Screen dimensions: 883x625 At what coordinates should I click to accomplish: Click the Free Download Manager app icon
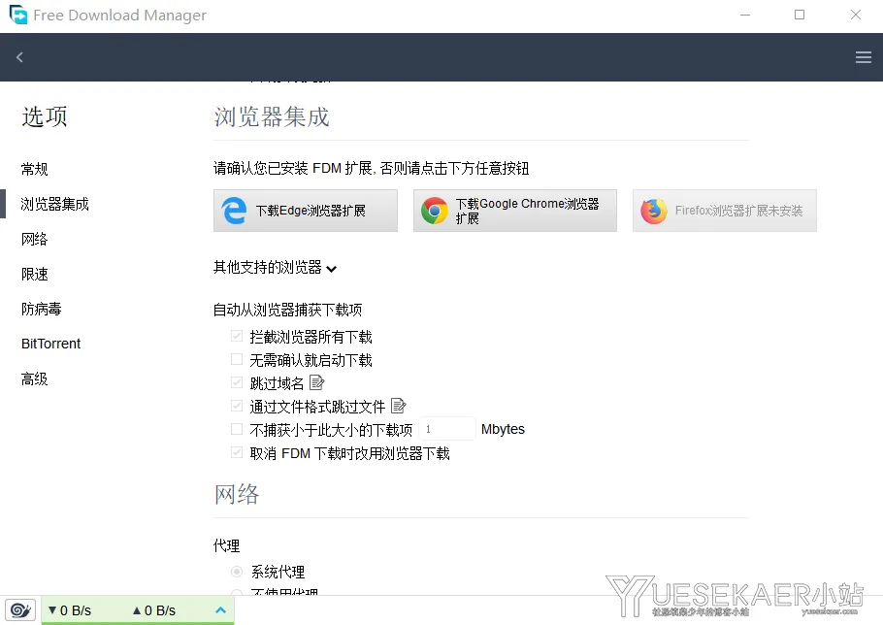click(x=18, y=15)
